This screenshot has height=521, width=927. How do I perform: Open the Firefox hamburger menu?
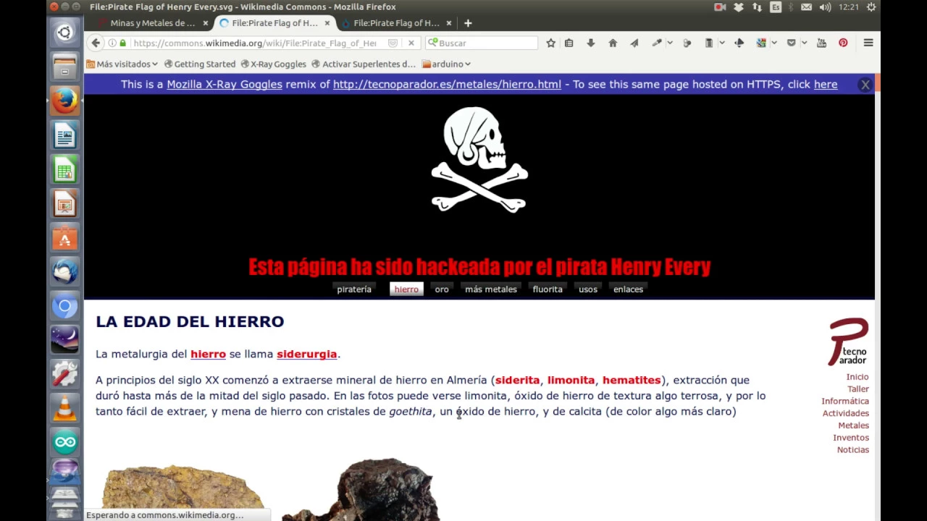click(x=868, y=43)
